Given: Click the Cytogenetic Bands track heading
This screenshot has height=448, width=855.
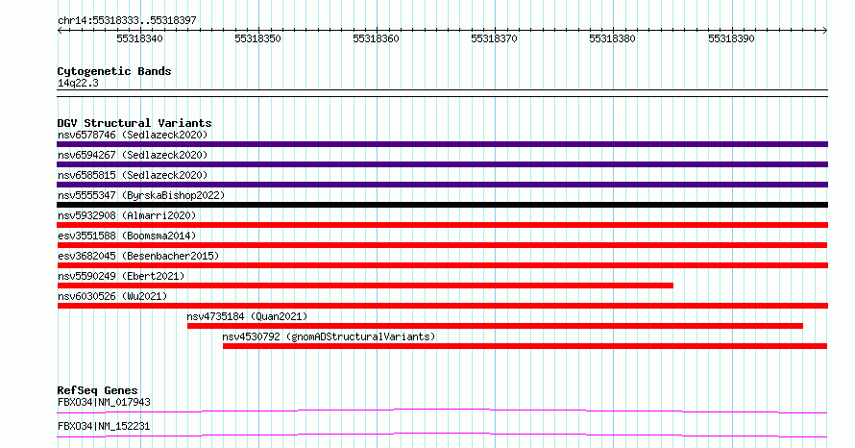Looking at the screenshot, I should (114, 71).
